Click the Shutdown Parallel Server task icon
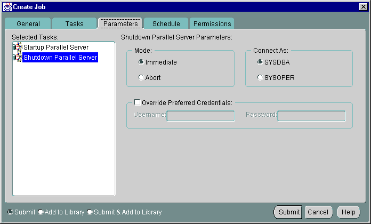 coord(17,58)
